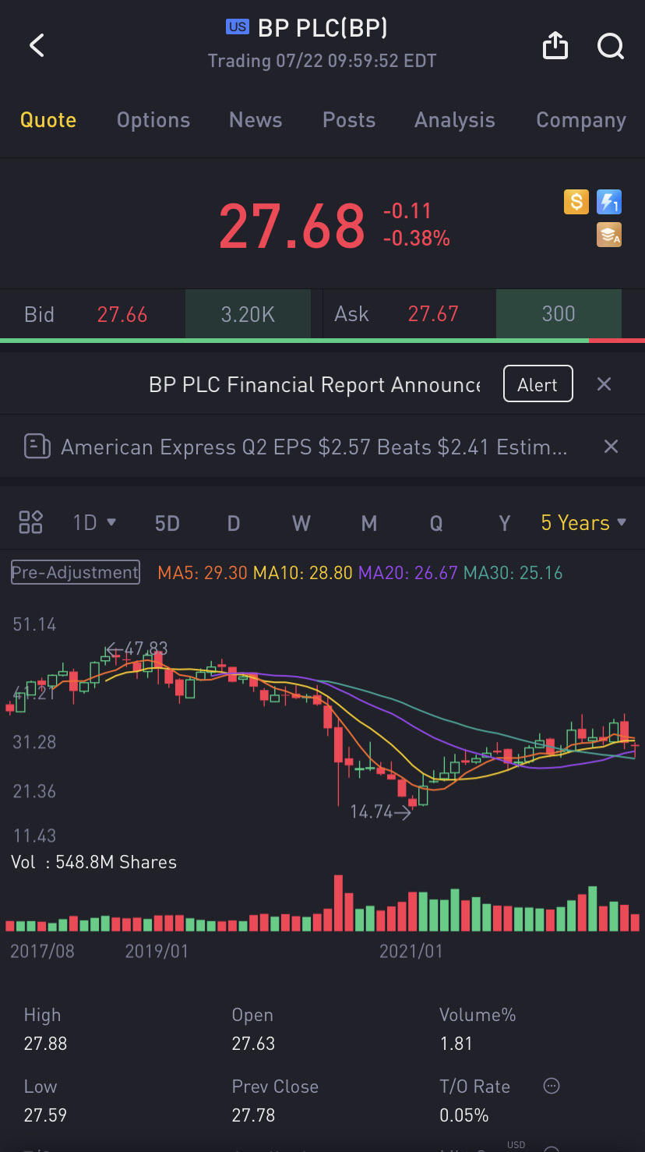This screenshot has width=645, height=1152.
Task: Tap the Volume% value 1.81
Action: tap(456, 1043)
